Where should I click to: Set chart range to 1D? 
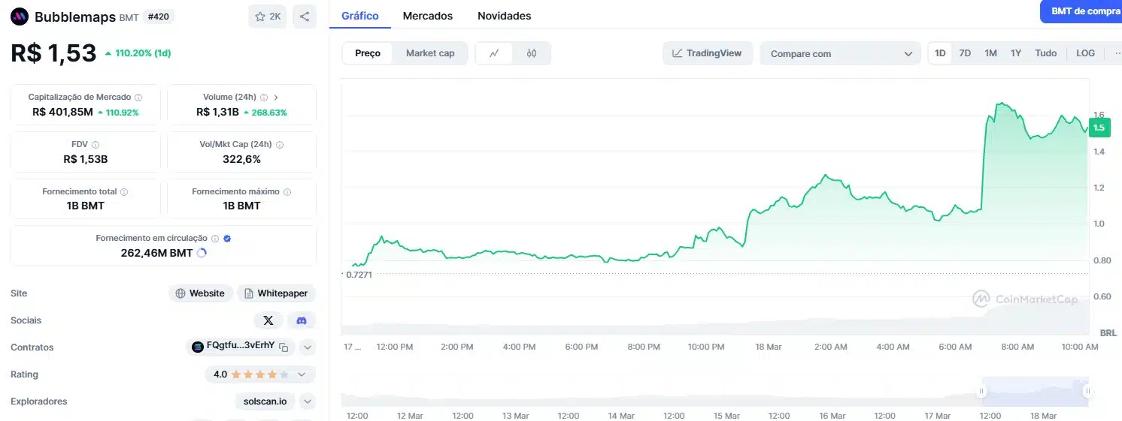940,53
